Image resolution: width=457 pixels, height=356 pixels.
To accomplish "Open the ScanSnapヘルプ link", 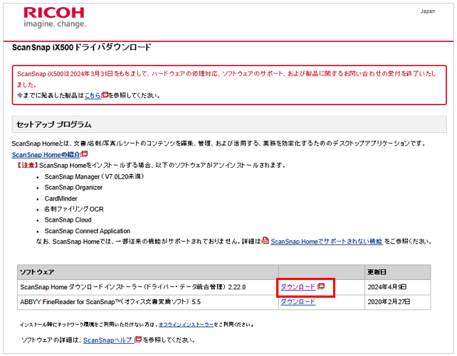I will coord(108,340).
